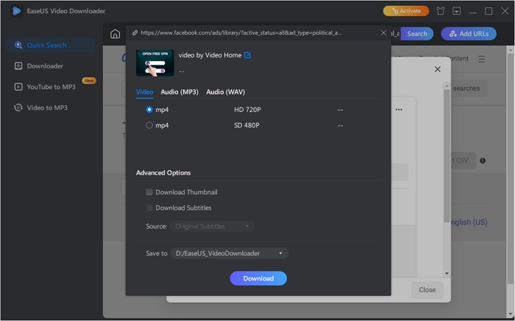Screen dimensions: 515x321
Task: Enable Download Thumbnail checkbox
Action: (x=149, y=192)
